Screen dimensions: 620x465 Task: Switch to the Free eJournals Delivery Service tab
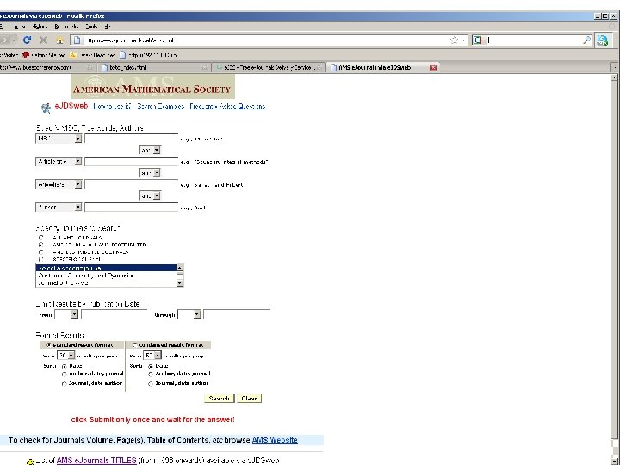click(x=269, y=68)
